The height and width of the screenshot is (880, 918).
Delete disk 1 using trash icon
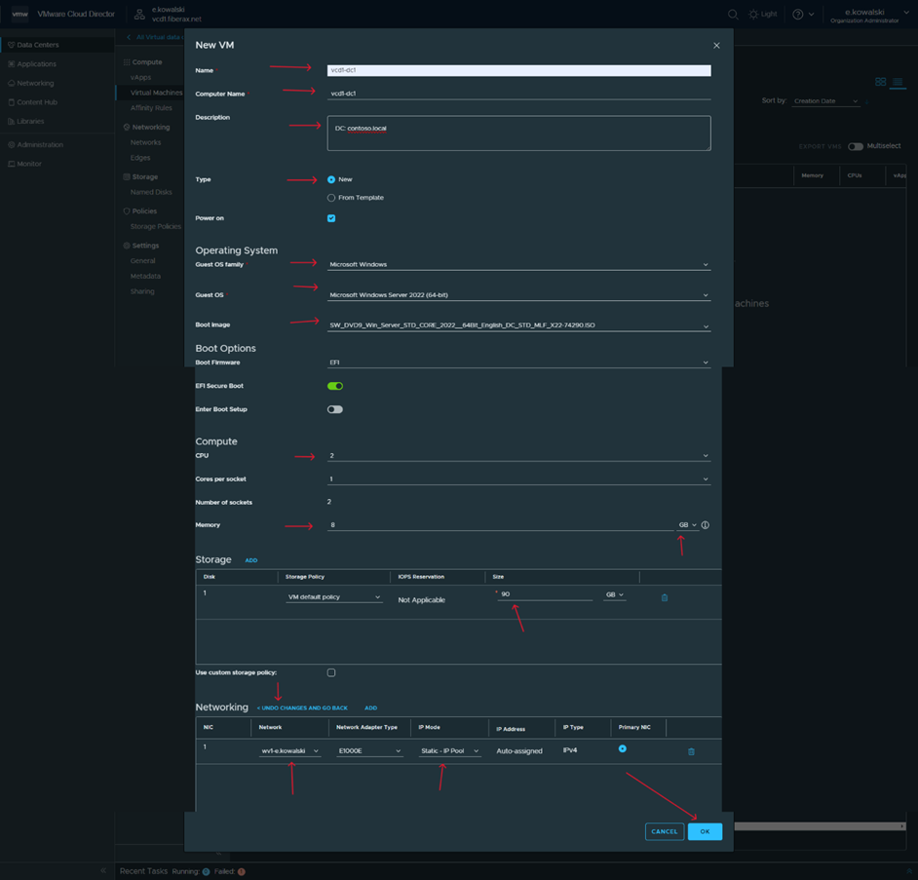(665, 597)
